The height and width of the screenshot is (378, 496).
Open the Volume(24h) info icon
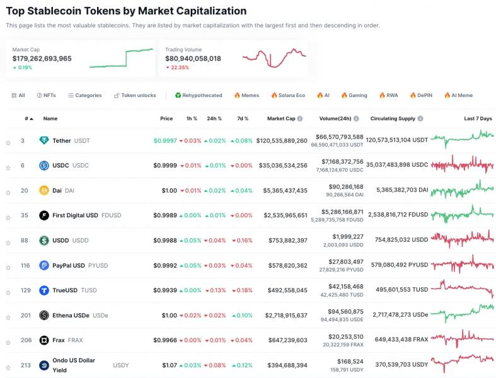point(356,118)
